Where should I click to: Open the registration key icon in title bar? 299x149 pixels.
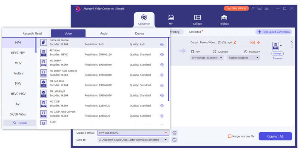point(253,9)
